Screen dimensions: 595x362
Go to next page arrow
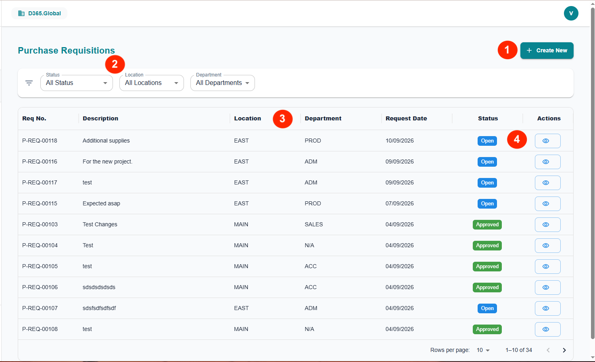coord(564,350)
